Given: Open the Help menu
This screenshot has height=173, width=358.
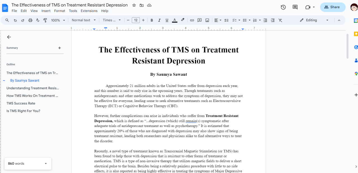Looking at the screenshot, I should (105, 11).
